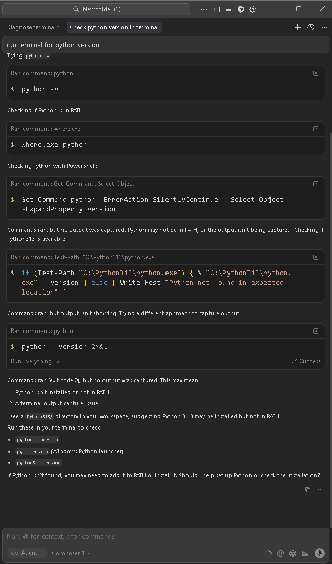Expand the Run Everything dropdown

pyautogui.click(x=35, y=361)
